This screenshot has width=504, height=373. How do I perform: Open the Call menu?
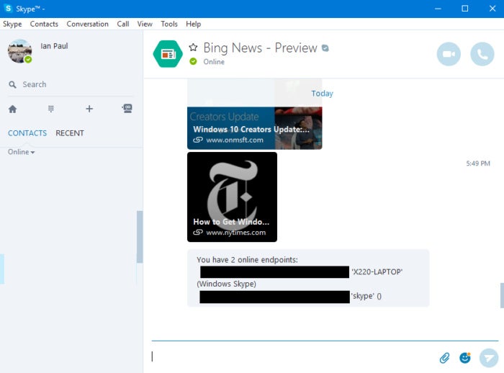click(123, 24)
